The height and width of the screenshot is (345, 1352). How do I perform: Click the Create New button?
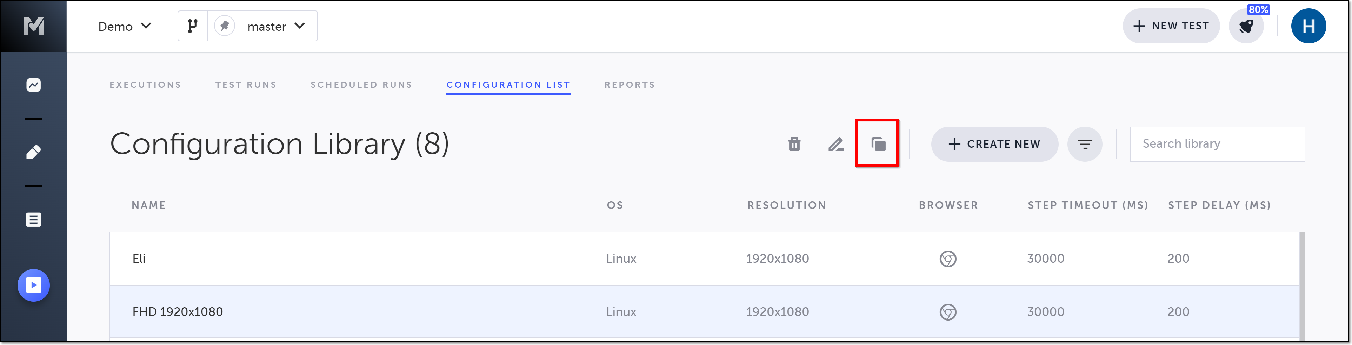point(994,144)
